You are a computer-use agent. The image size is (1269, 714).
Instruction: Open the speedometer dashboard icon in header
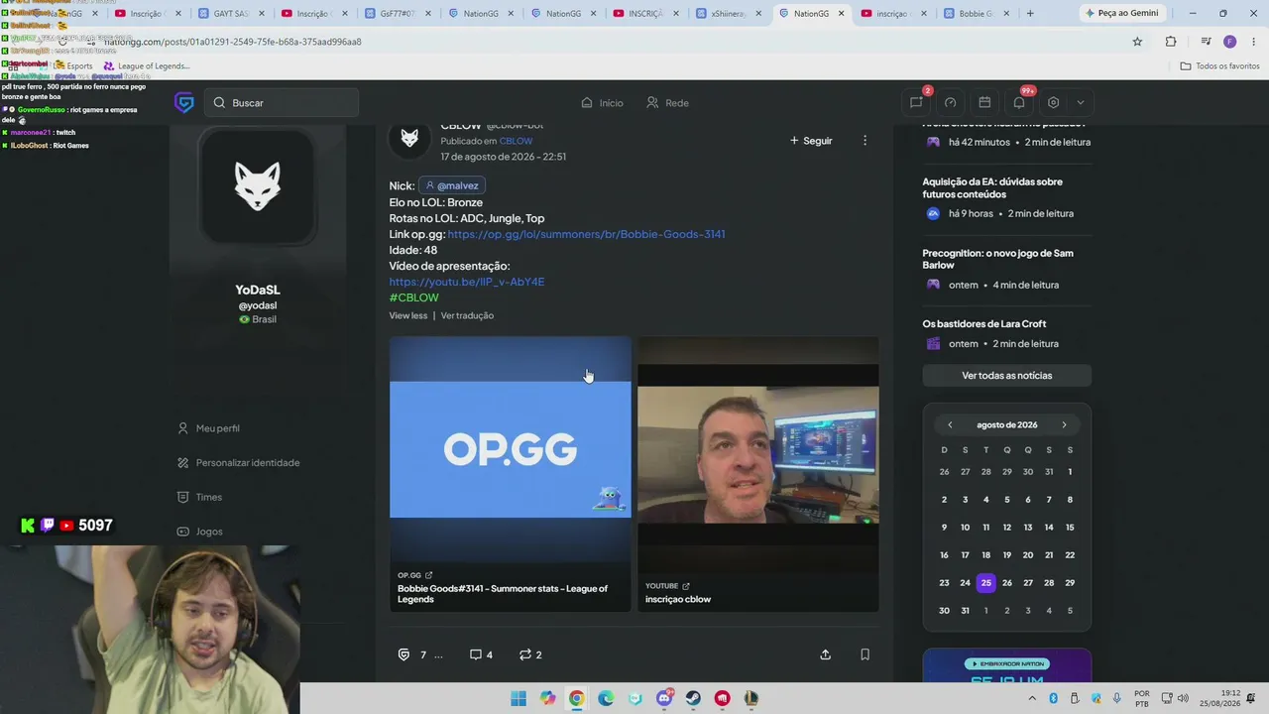pyautogui.click(x=951, y=102)
